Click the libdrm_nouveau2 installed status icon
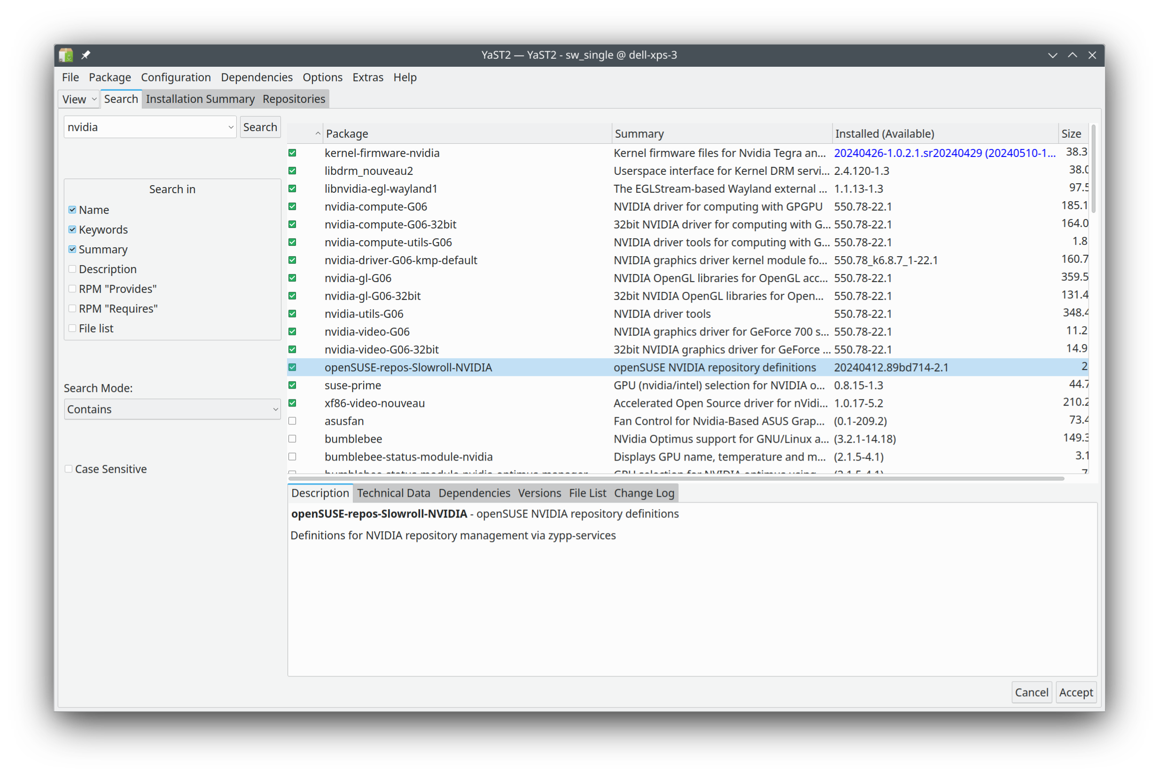1160x776 pixels. [292, 171]
